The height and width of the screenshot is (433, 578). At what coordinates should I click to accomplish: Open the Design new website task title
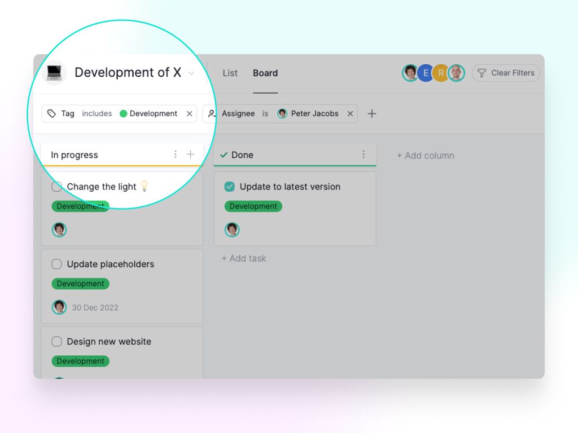pyautogui.click(x=109, y=341)
